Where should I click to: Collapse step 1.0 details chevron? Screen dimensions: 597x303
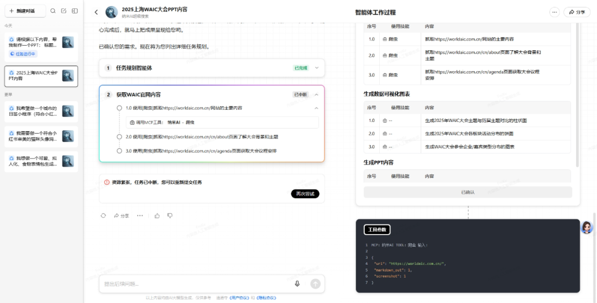click(316, 108)
